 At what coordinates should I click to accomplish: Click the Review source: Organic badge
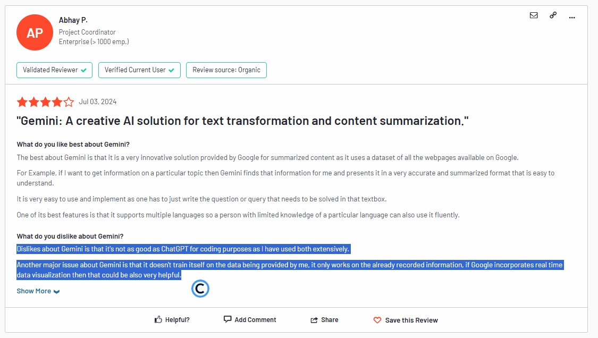pyautogui.click(x=226, y=70)
